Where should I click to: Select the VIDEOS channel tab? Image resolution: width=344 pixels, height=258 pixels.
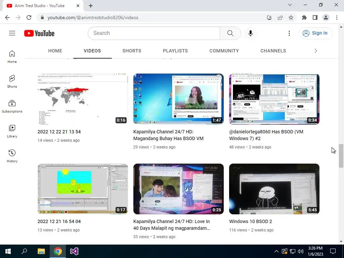tap(92, 51)
